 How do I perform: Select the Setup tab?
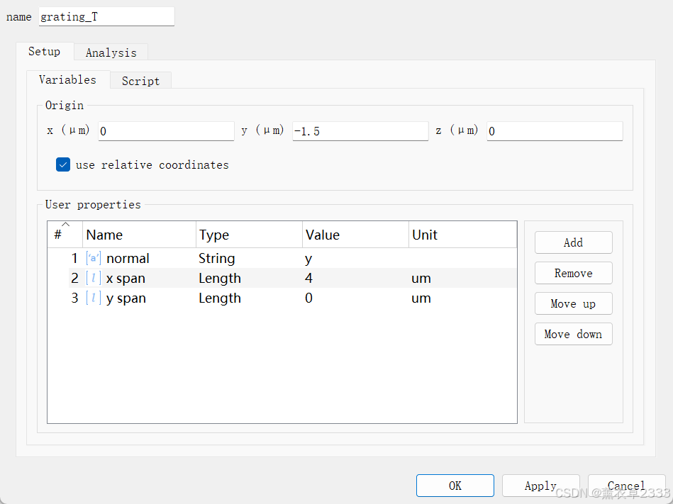[44, 52]
